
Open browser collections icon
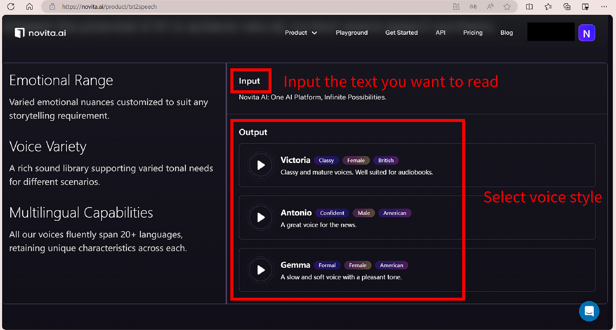pyautogui.click(x=567, y=7)
